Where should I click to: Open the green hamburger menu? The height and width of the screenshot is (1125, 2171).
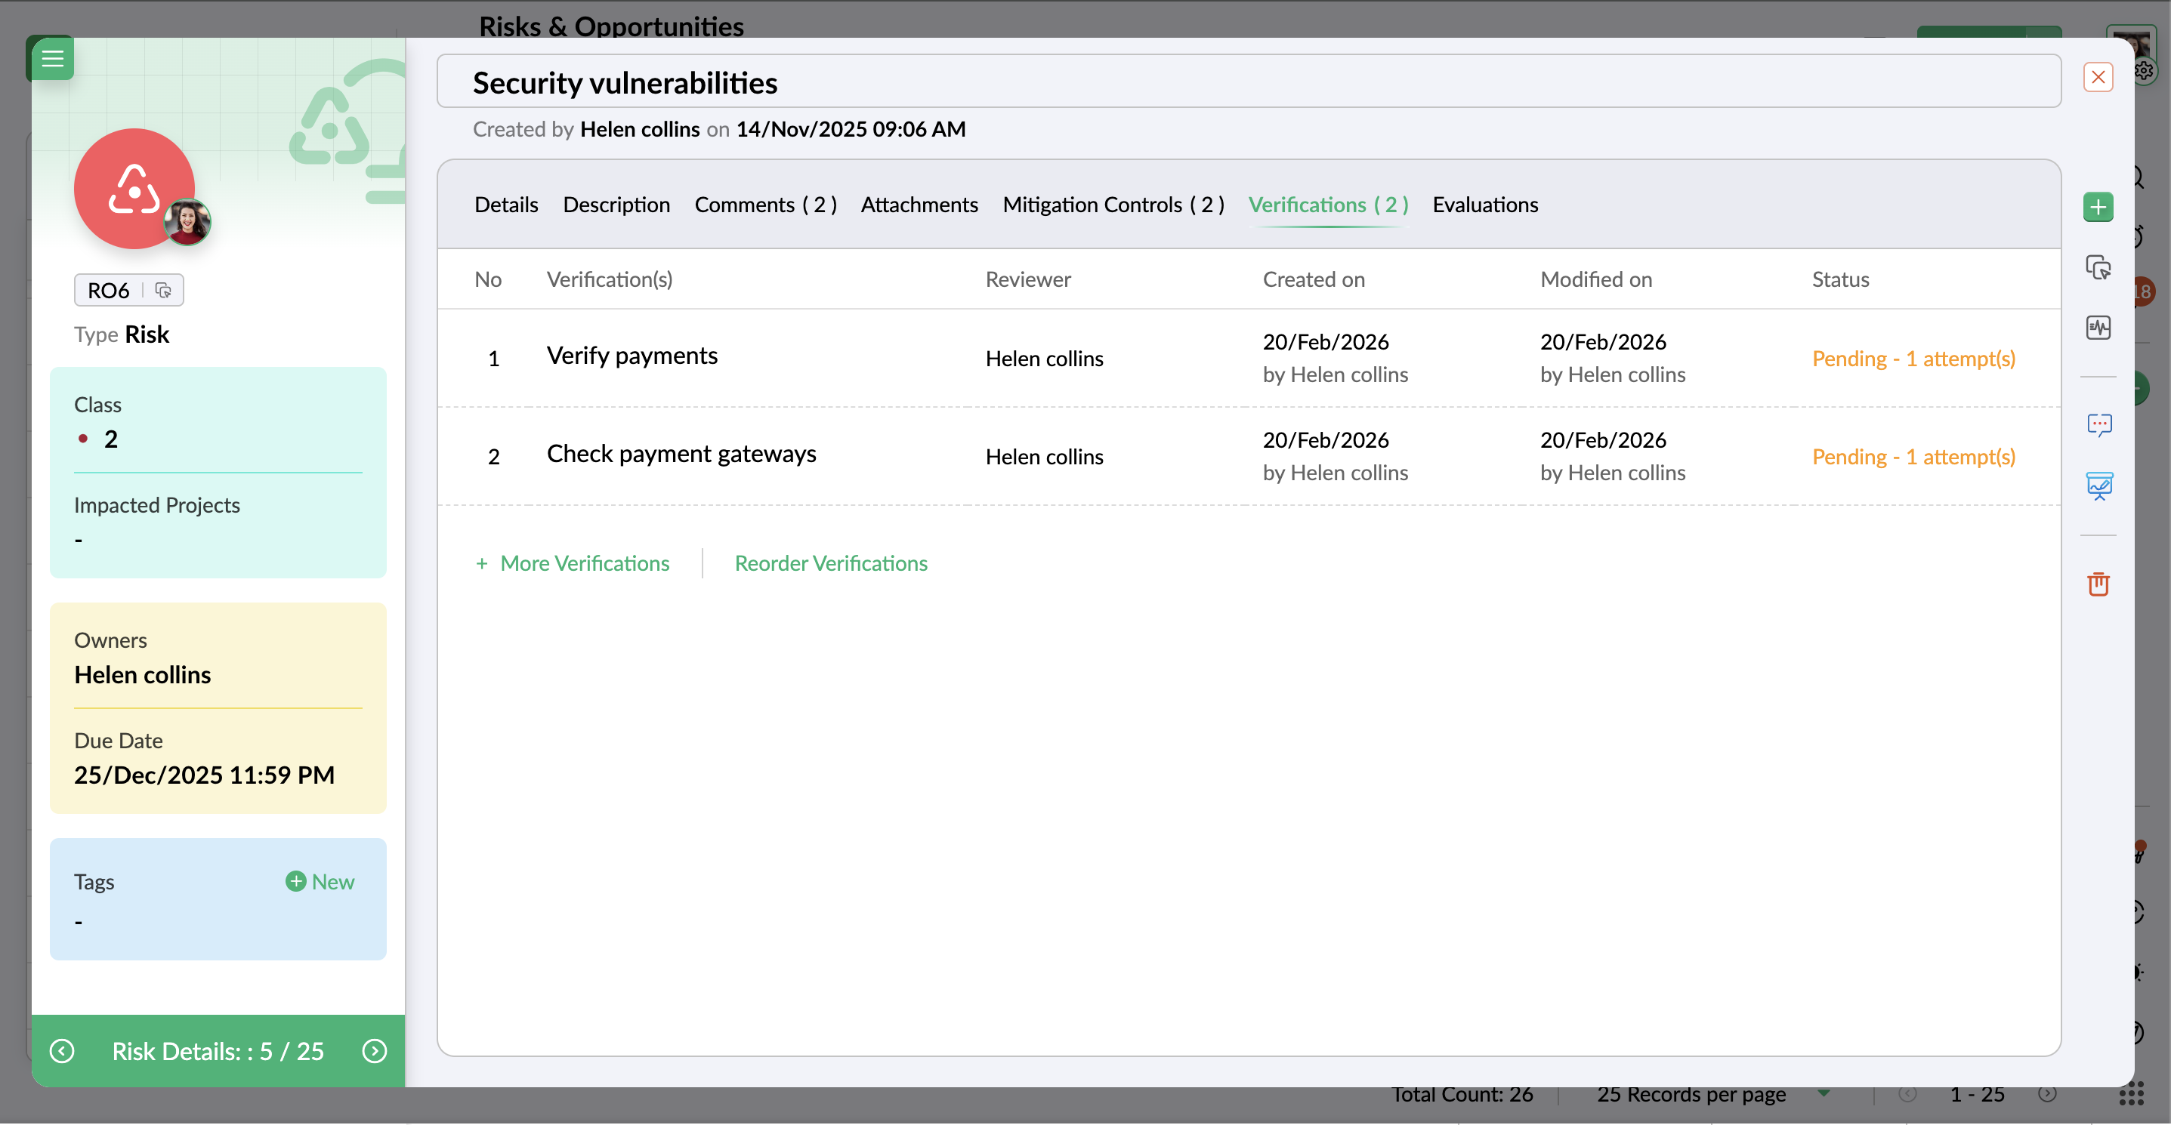click(x=52, y=58)
